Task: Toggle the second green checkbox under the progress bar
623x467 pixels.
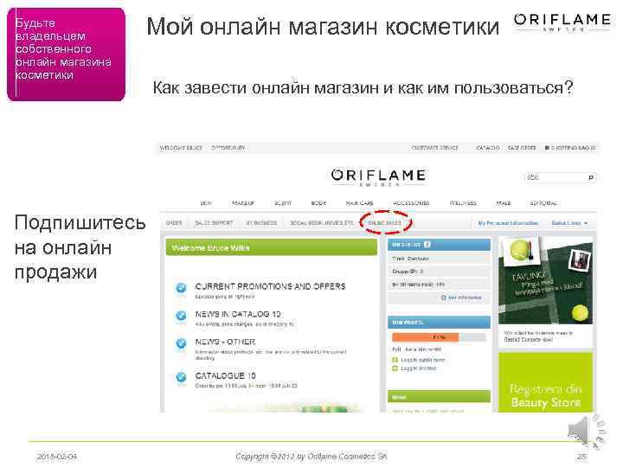Action: [395, 368]
